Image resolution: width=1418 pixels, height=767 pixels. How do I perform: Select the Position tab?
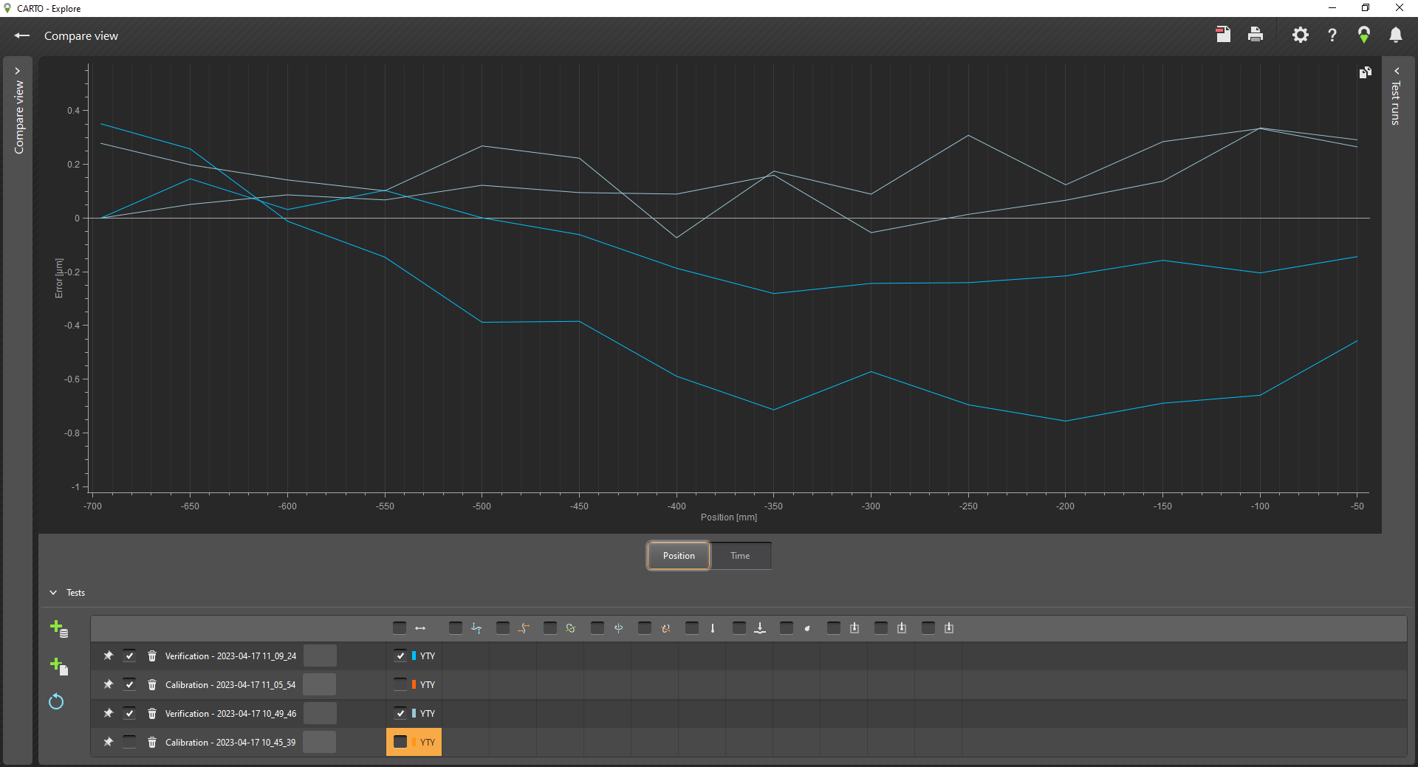point(679,556)
